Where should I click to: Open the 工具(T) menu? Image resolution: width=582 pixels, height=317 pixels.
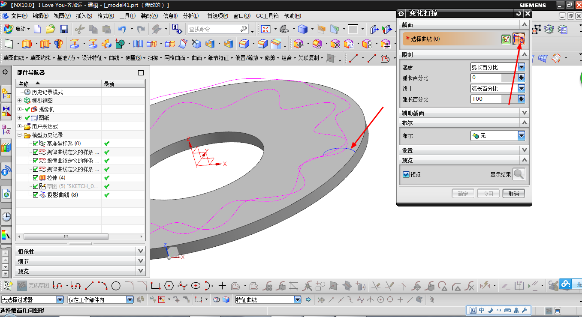coord(127,16)
